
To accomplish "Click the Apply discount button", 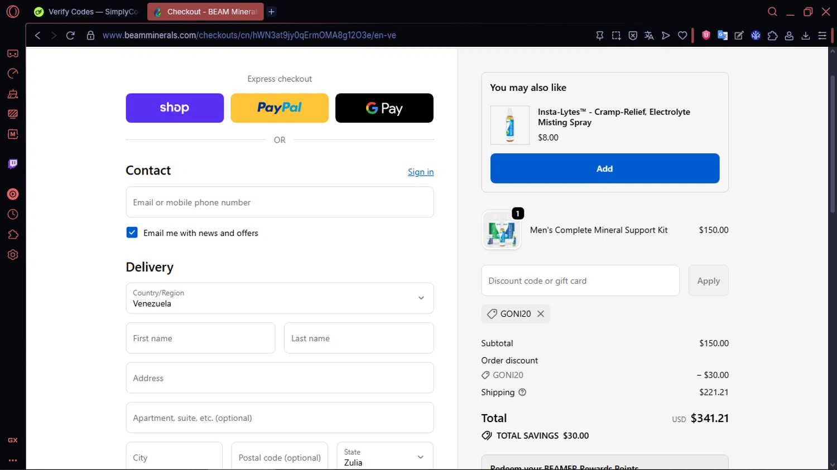I will pos(709,280).
